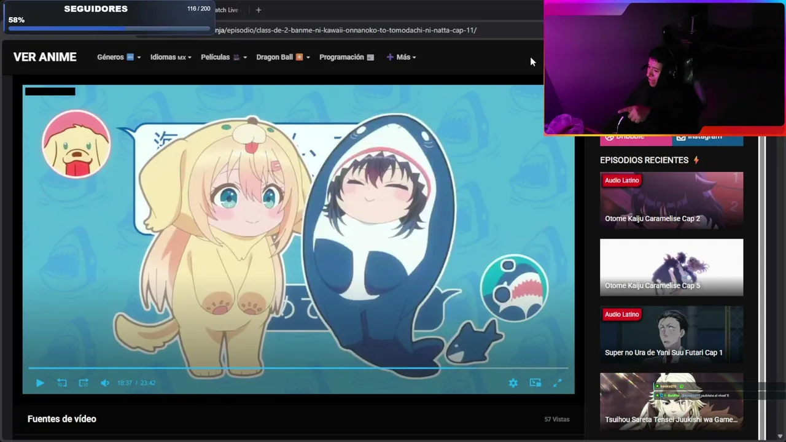786x442 pixels.
Task: Click the Instagram social button
Action: pos(707,140)
